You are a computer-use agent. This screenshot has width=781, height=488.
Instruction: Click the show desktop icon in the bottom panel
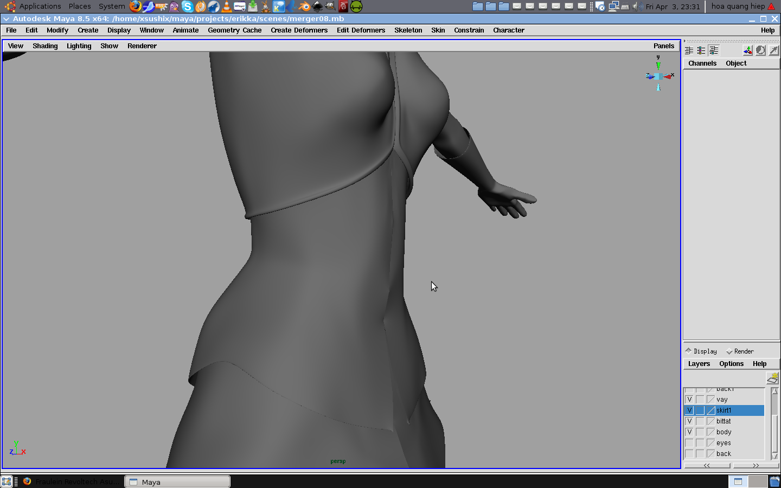pyautogui.click(x=7, y=481)
